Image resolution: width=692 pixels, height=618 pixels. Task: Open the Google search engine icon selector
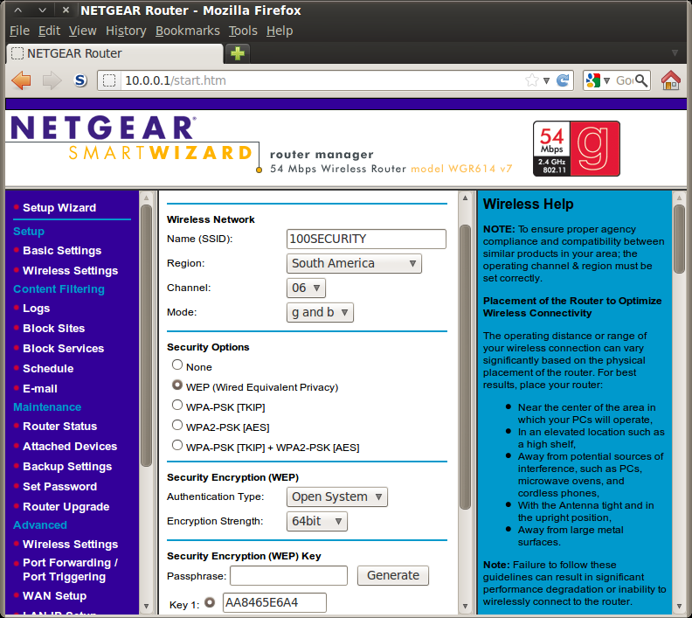598,80
